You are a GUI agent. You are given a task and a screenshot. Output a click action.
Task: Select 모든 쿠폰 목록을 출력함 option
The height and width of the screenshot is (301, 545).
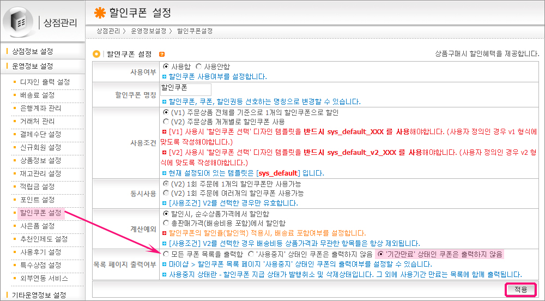[166, 254]
